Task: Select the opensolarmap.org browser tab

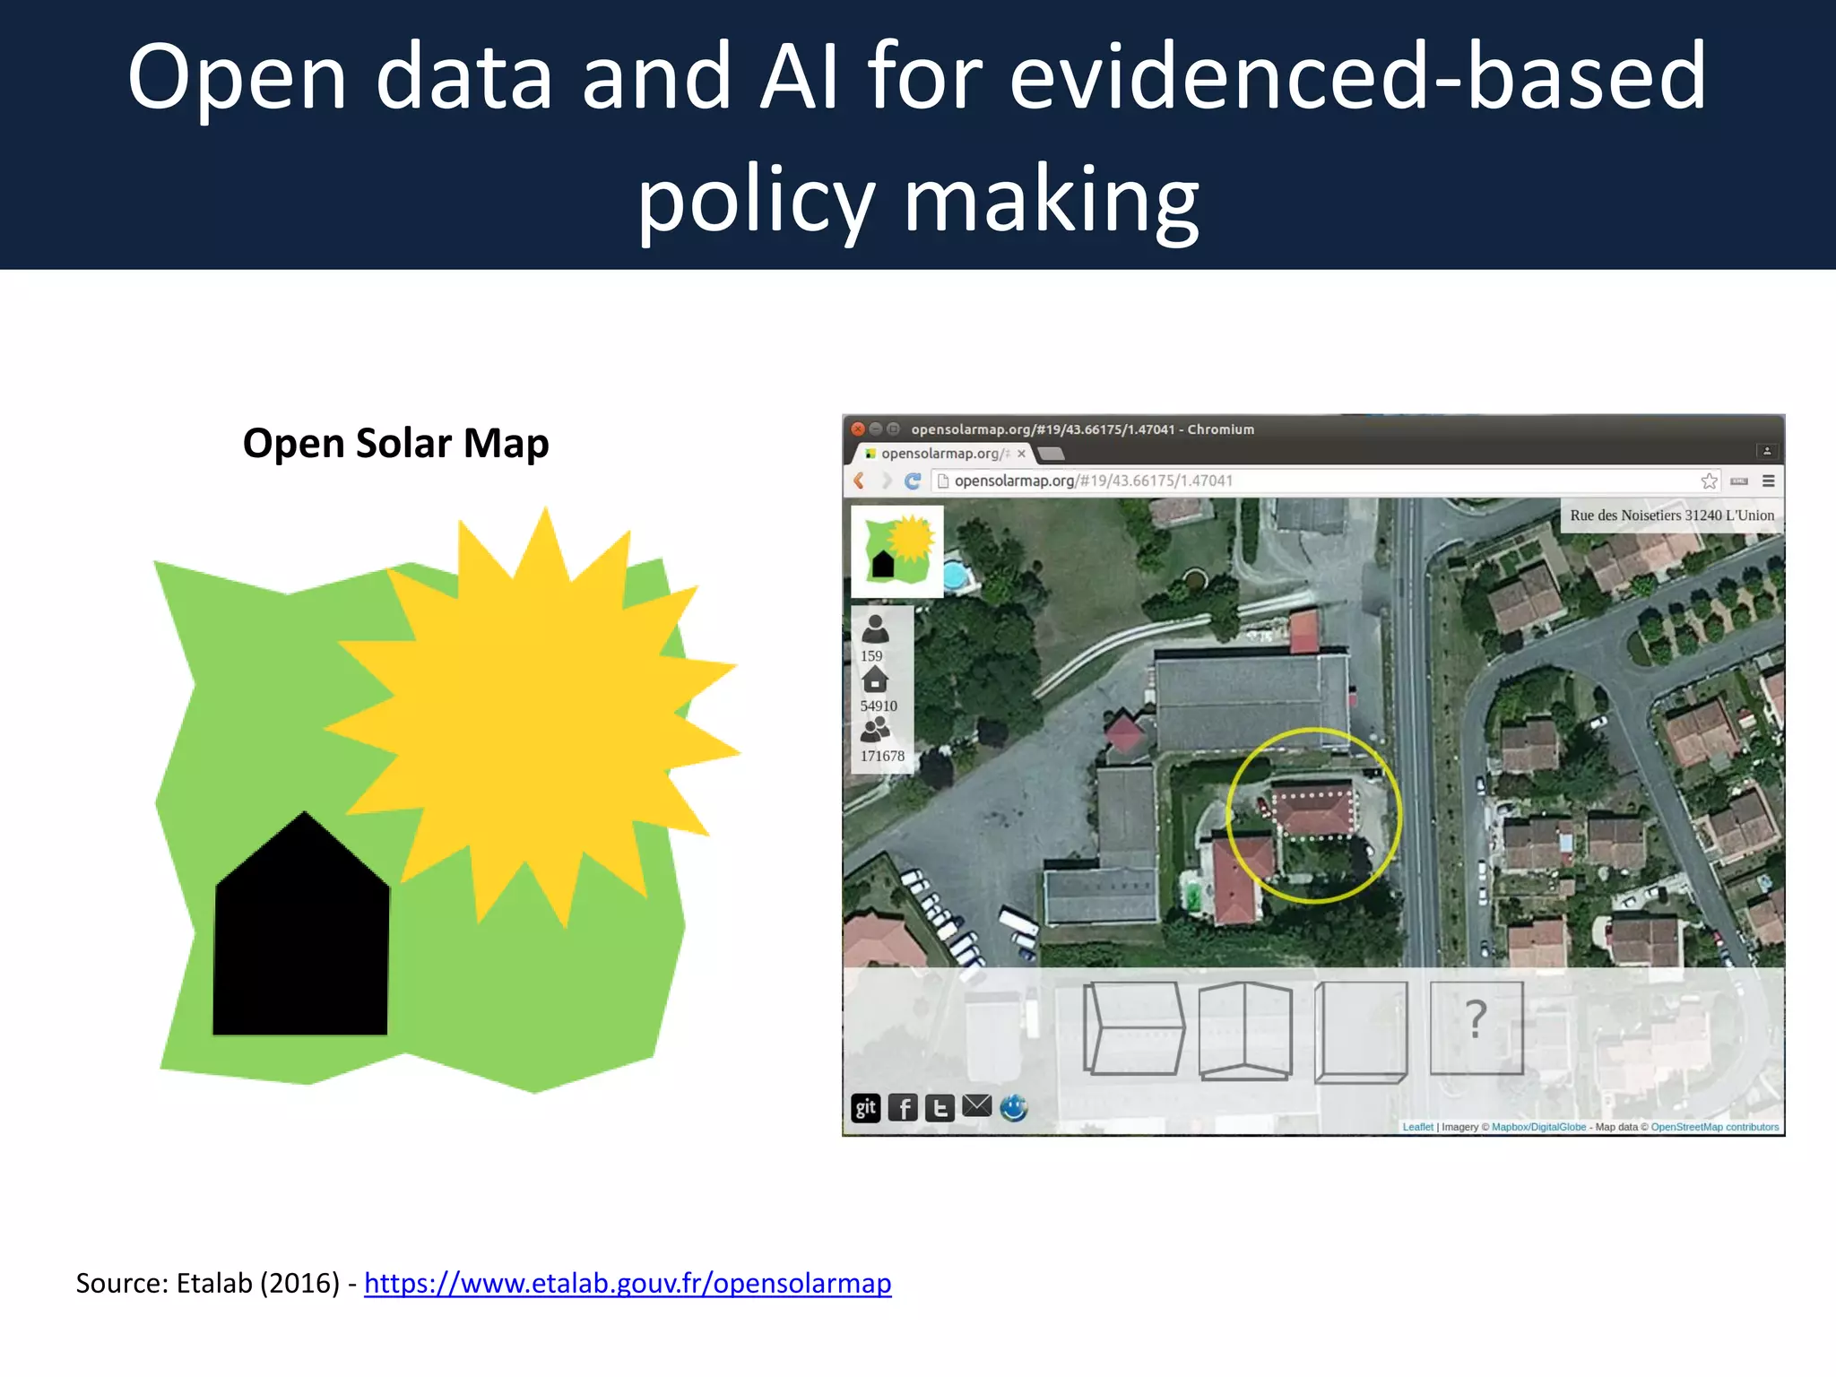Action: [x=941, y=454]
